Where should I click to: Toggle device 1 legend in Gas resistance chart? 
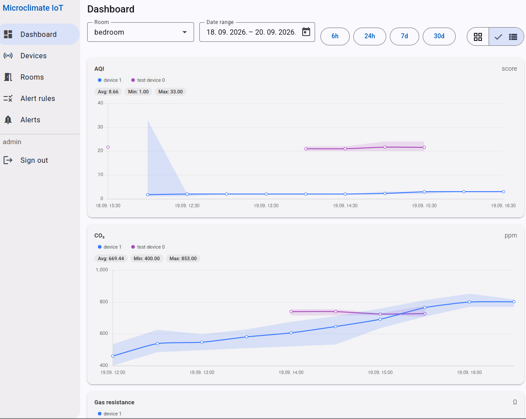click(x=110, y=414)
